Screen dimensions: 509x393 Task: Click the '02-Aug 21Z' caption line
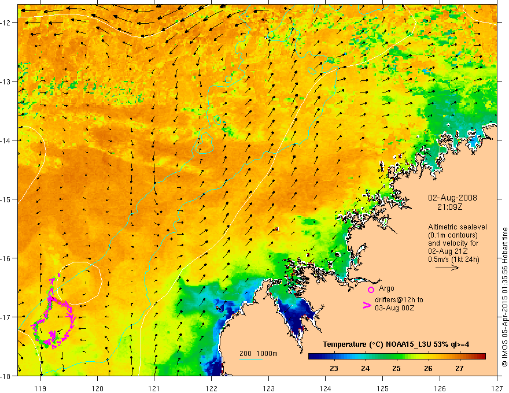(448, 251)
